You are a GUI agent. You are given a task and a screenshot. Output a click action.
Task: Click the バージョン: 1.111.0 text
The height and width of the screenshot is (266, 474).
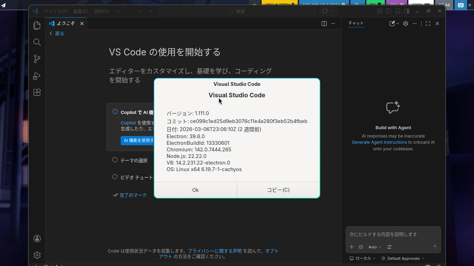coord(188,113)
